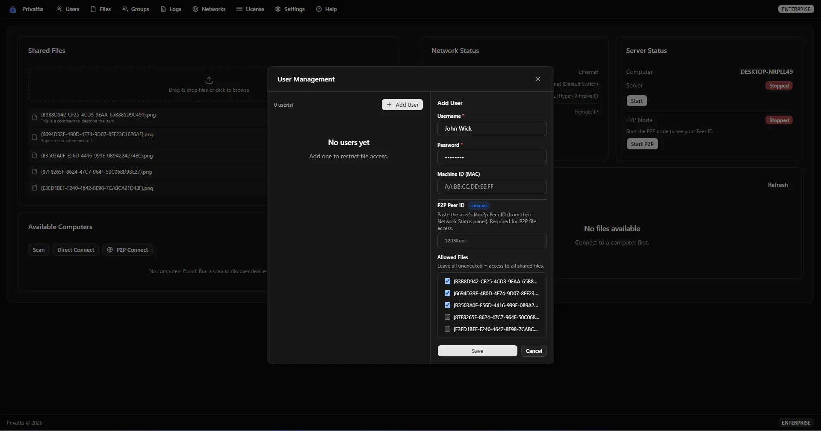Save the new user
This screenshot has height=431, width=821.
click(x=478, y=351)
